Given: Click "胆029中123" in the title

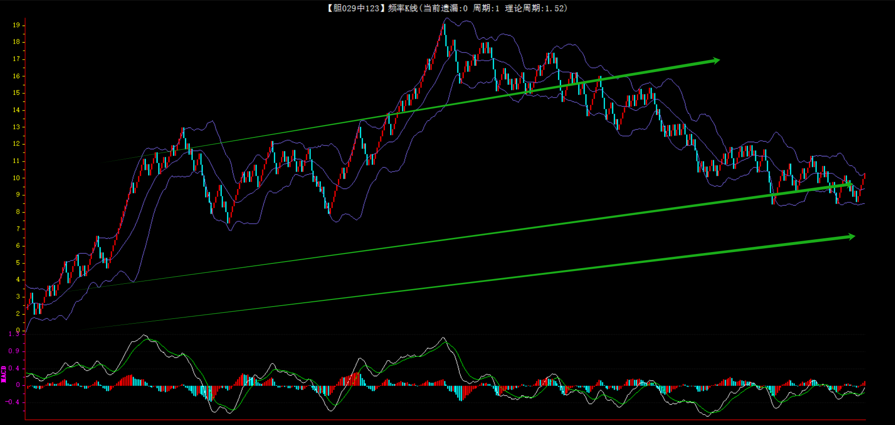Looking at the screenshot, I should tap(356, 8).
